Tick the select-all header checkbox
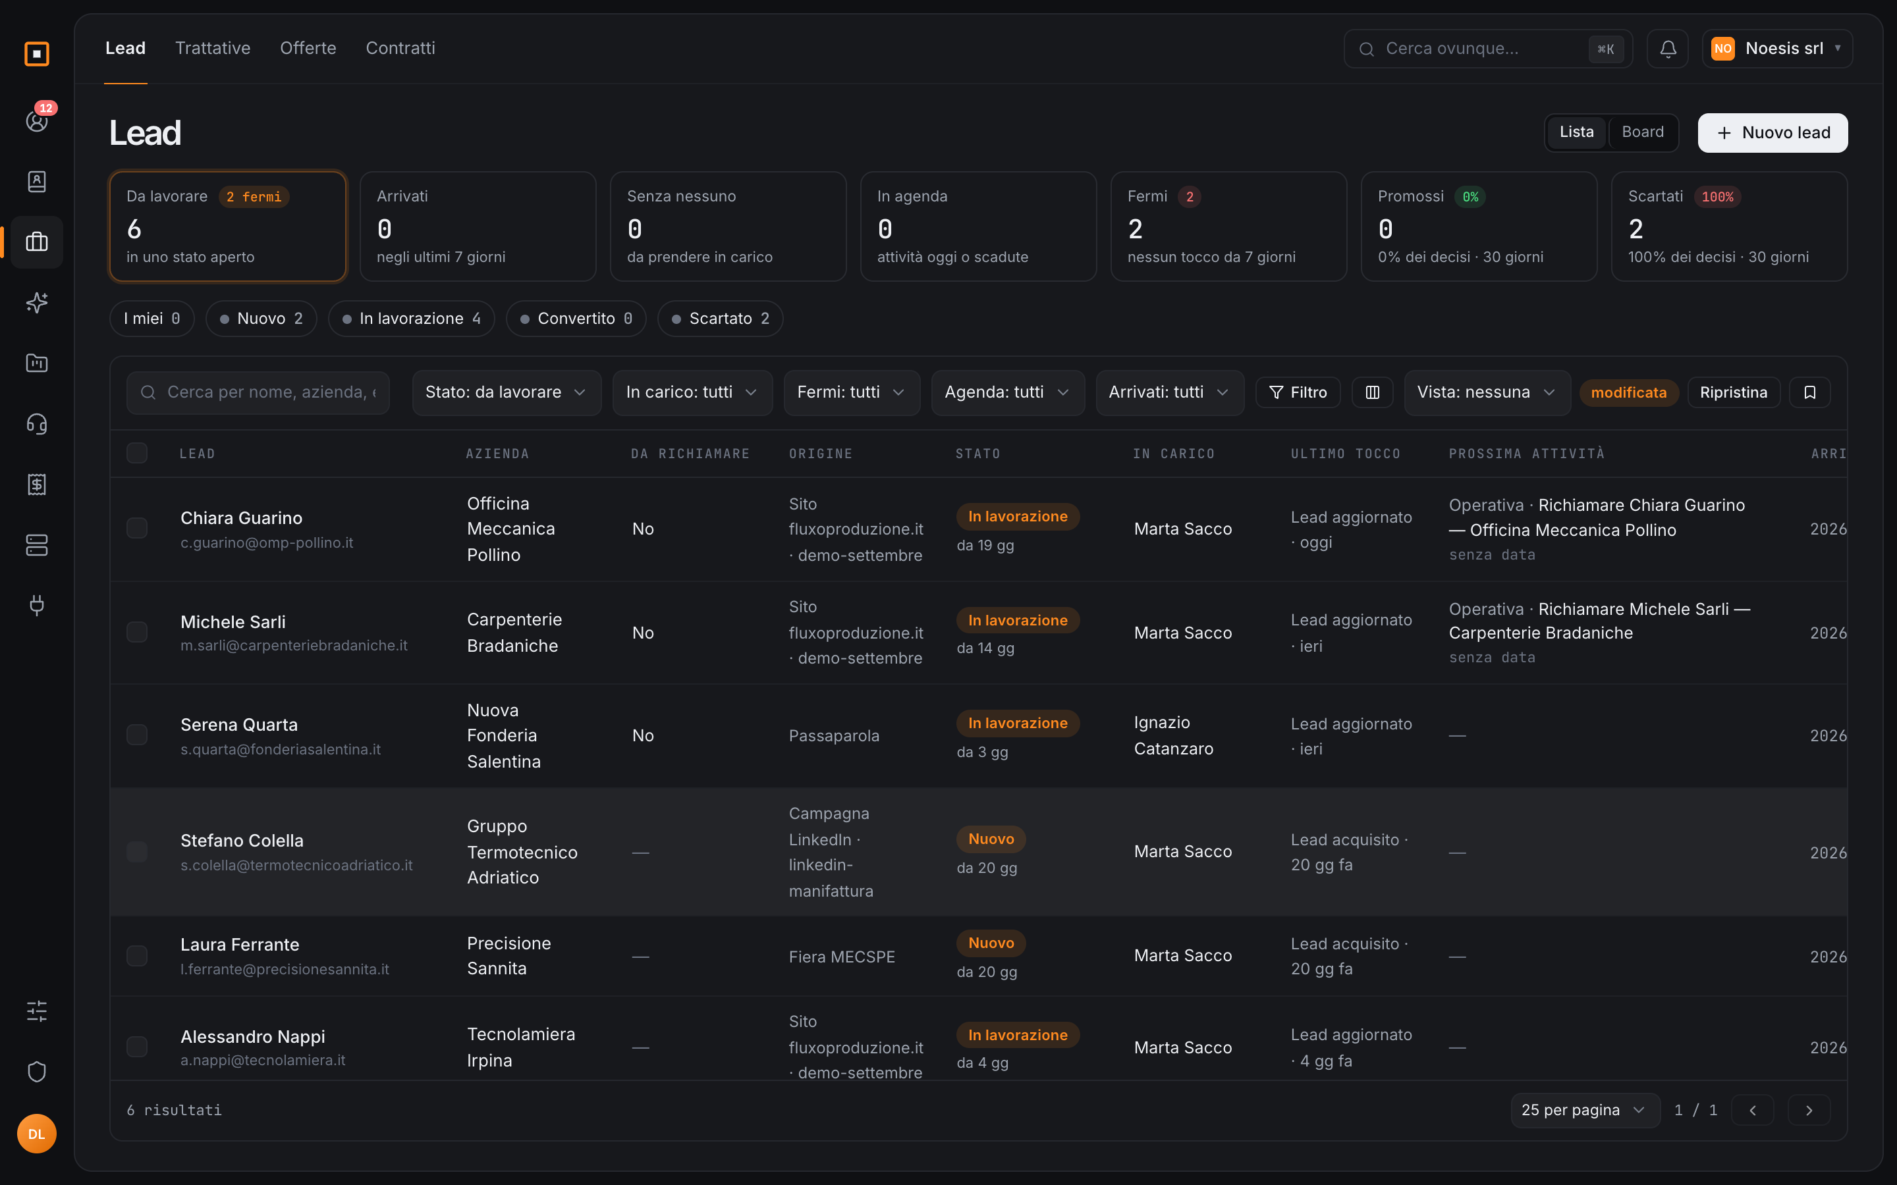The height and width of the screenshot is (1185, 1897). 137,453
